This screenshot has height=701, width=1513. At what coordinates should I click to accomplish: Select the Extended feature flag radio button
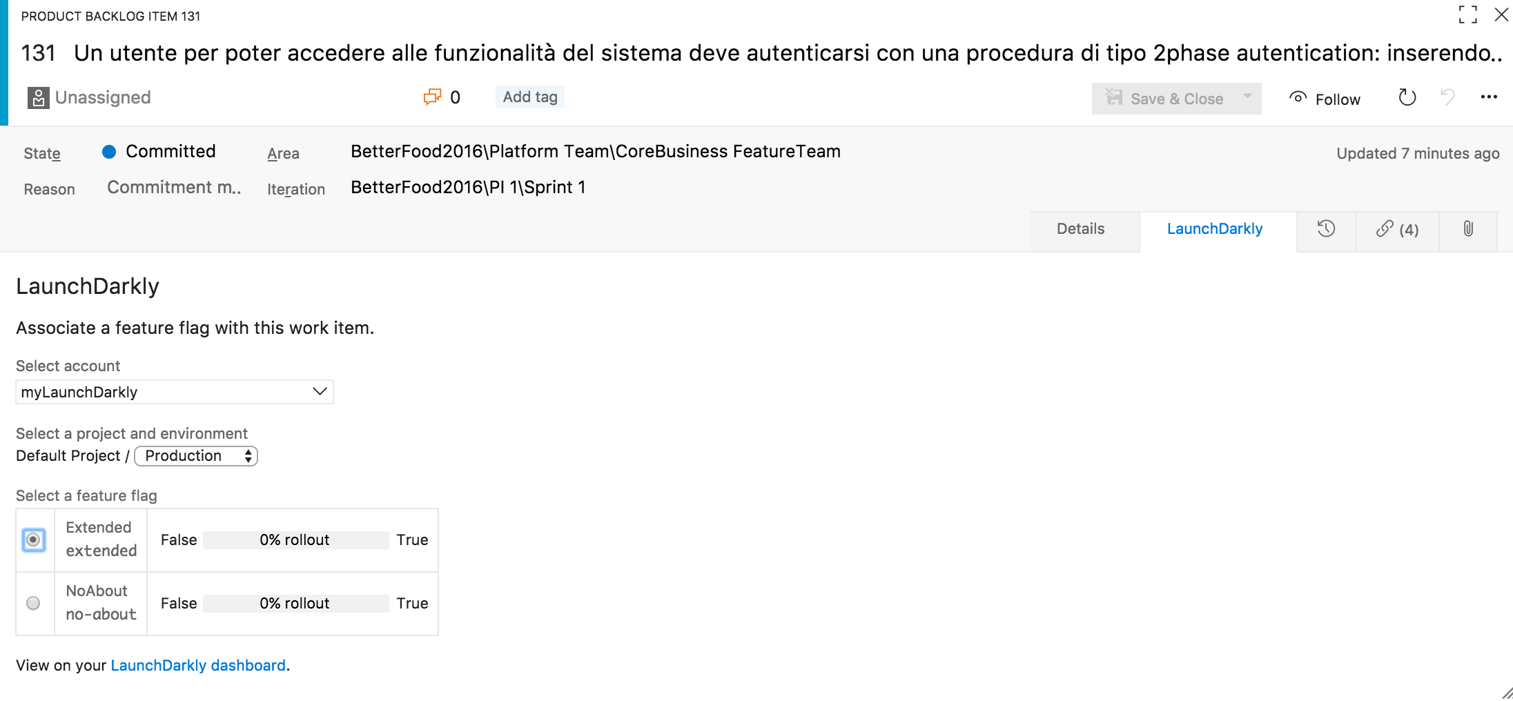point(33,540)
